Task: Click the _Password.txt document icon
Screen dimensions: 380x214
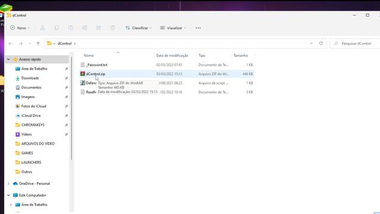Action: tap(83, 65)
